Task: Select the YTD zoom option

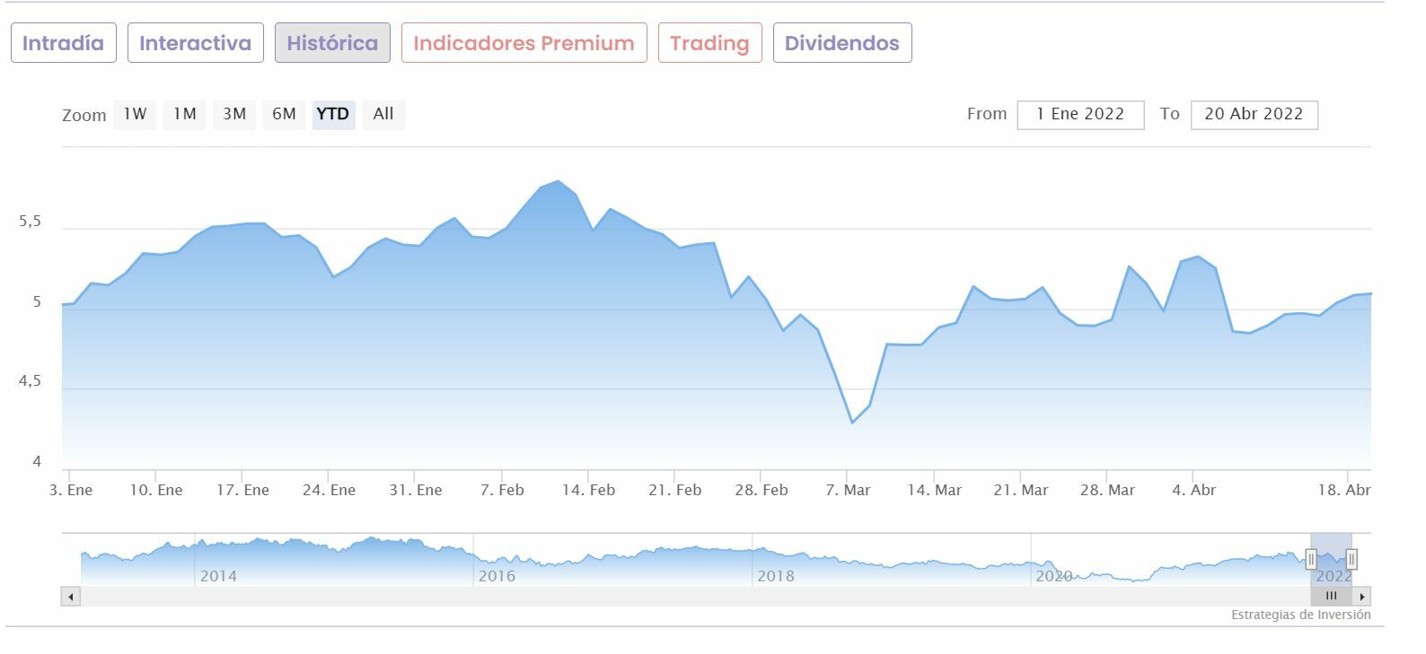Action: [333, 114]
